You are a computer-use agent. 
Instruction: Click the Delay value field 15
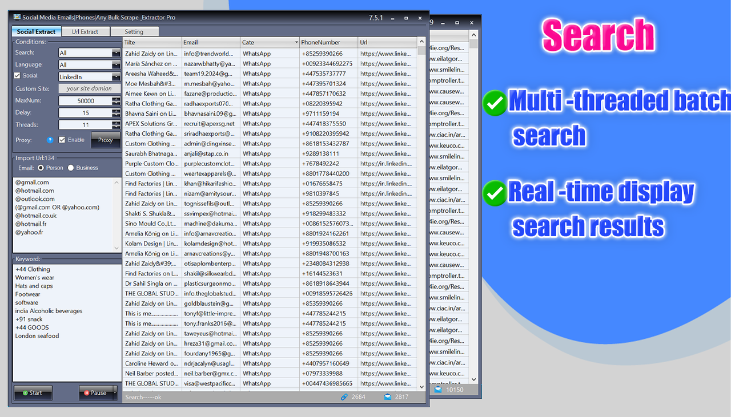point(86,113)
